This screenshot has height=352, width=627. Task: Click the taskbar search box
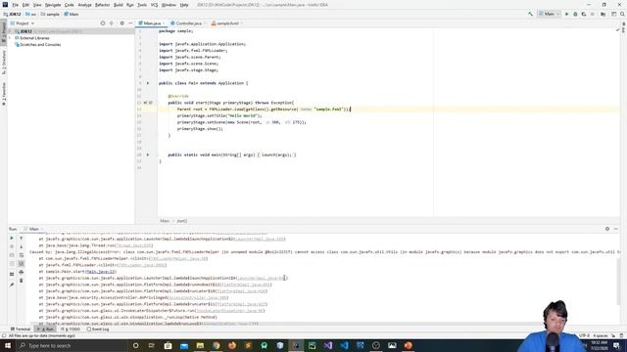pyautogui.click(x=72, y=345)
